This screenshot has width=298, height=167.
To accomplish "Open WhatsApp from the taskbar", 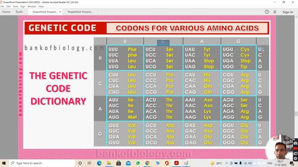I will tap(138, 163).
